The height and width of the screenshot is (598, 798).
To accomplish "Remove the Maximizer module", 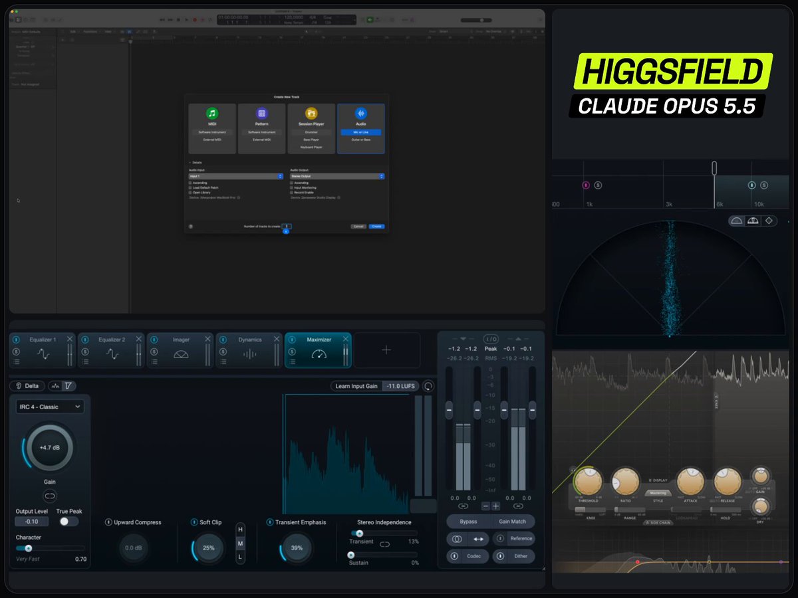I will [x=346, y=339].
